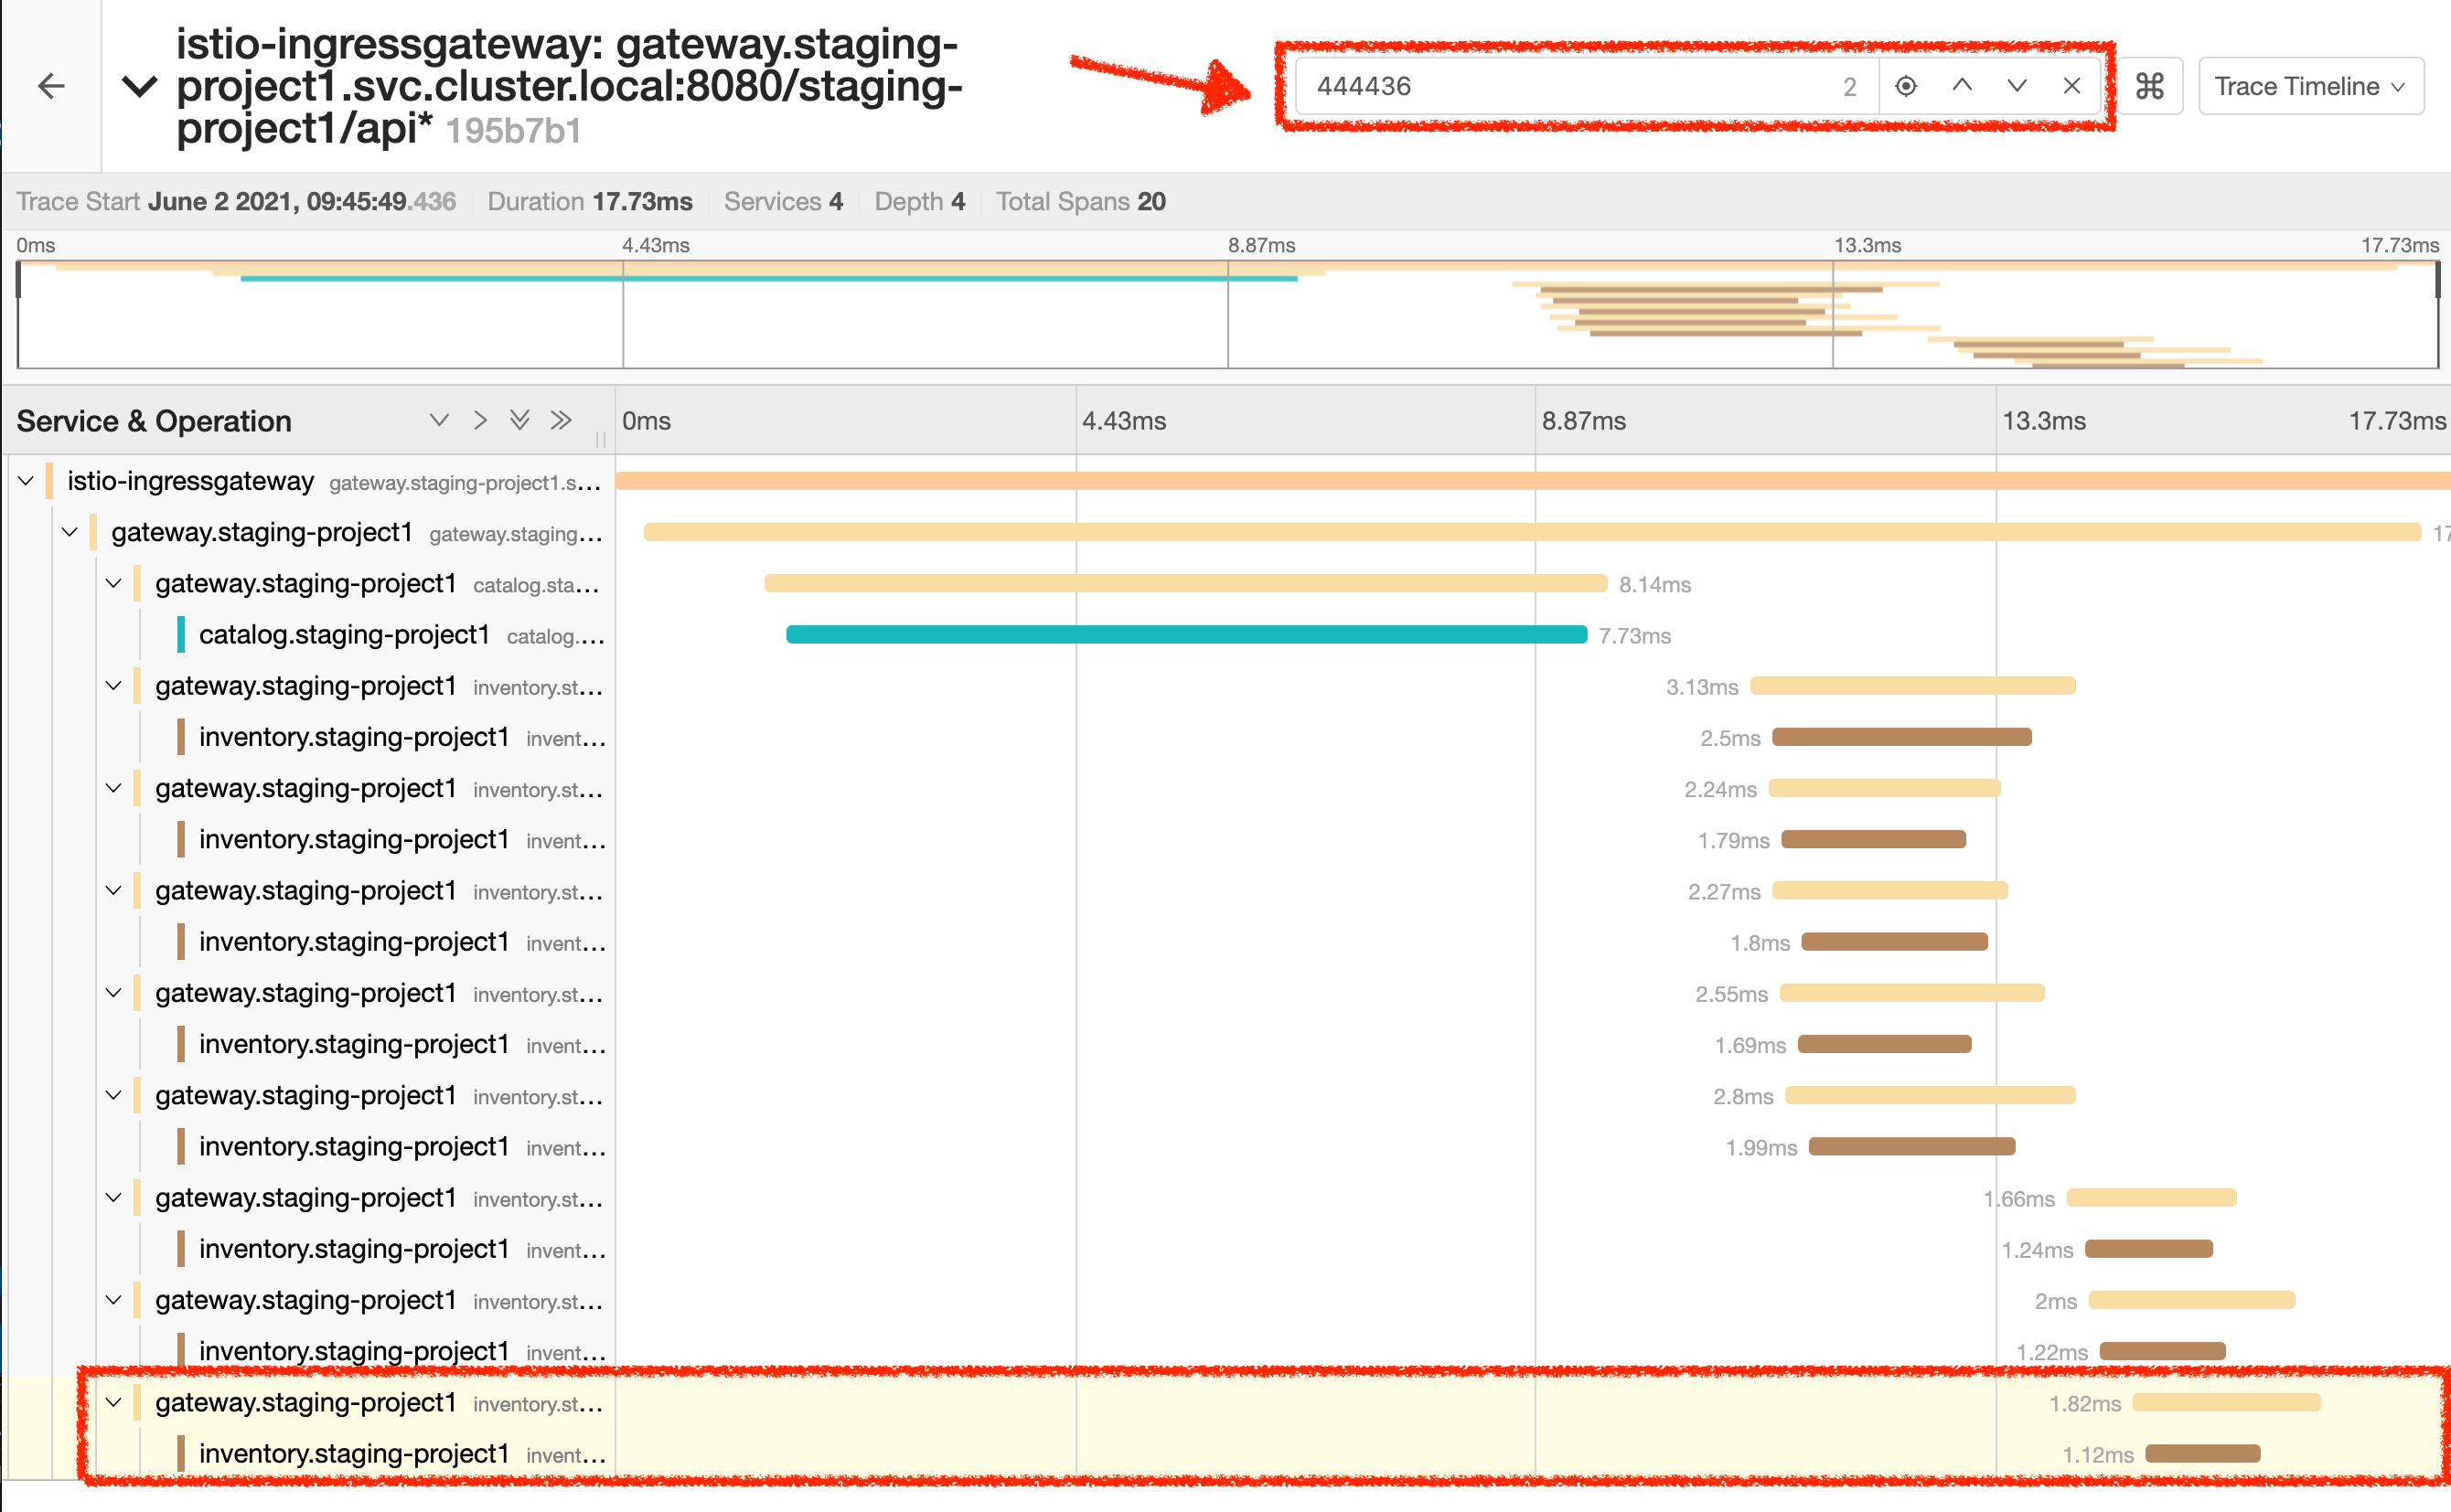This screenshot has width=2451, height=1512.
Task: Open the keyboard shortcuts command icon
Action: (2149, 86)
